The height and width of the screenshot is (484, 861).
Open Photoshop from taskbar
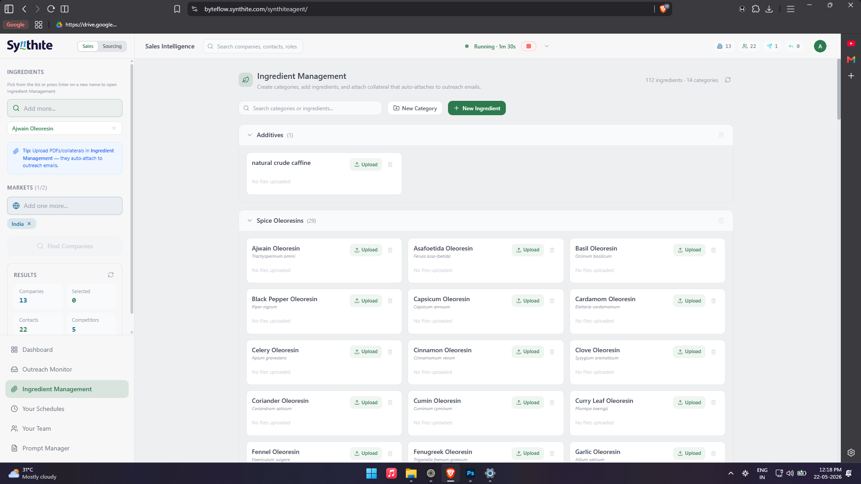pyautogui.click(x=470, y=473)
